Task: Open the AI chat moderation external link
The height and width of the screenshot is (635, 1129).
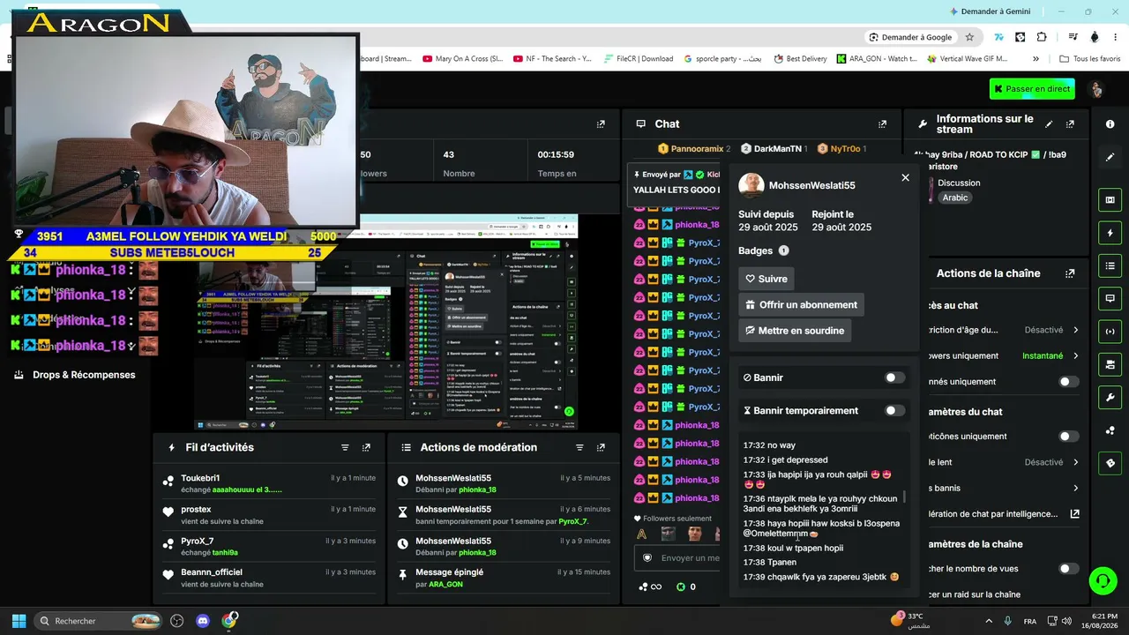Action: [x=1075, y=513]
